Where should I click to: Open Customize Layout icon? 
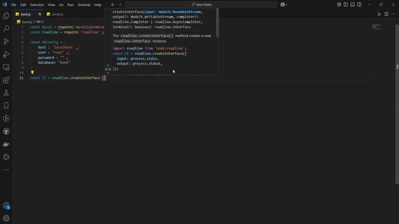(339, 5)
